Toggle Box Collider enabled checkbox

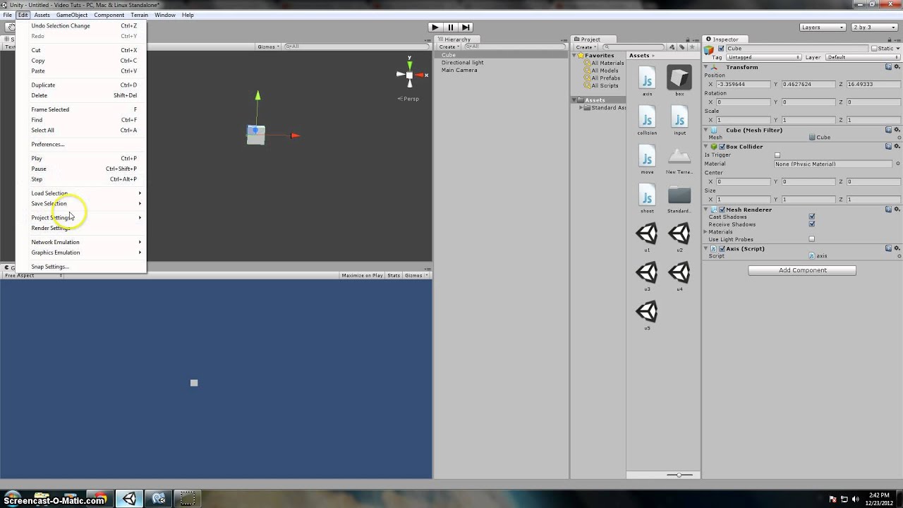(722, 147)
